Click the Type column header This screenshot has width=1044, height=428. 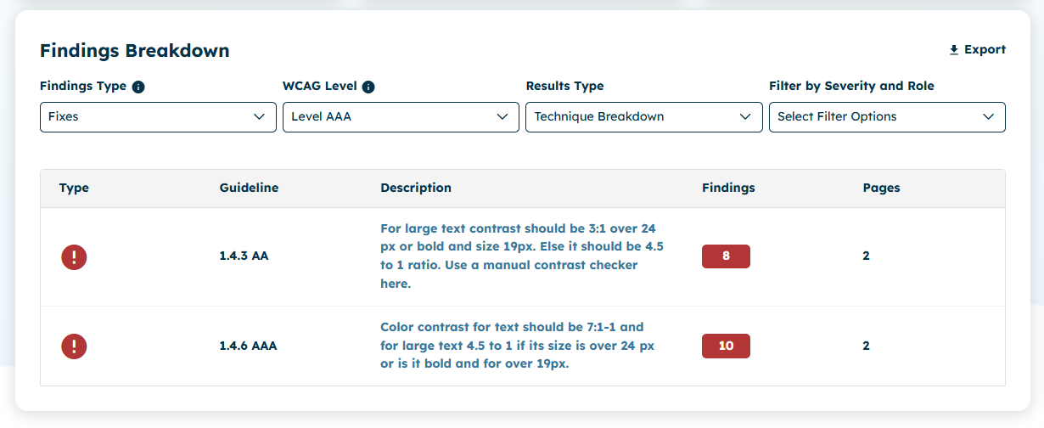74,189
